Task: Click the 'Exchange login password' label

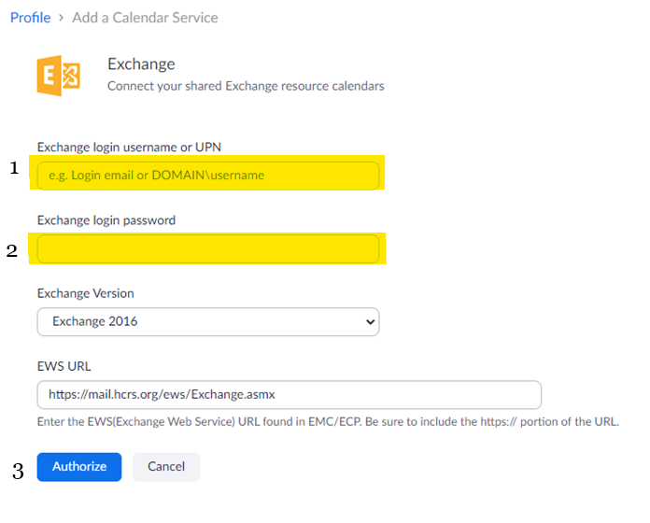Action: coord(106,220)
